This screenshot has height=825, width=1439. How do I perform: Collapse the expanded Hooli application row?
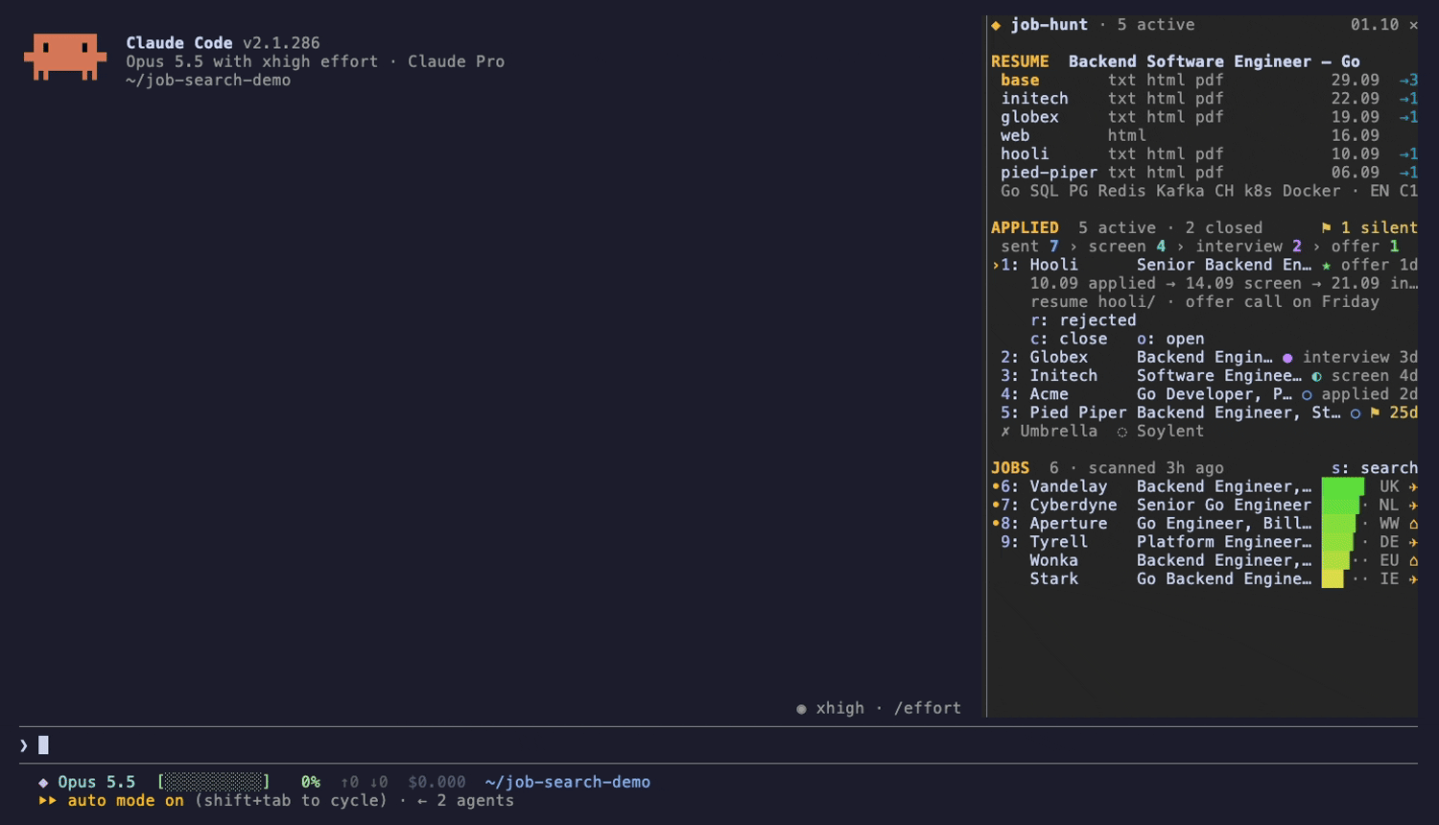pos(1204,266)
